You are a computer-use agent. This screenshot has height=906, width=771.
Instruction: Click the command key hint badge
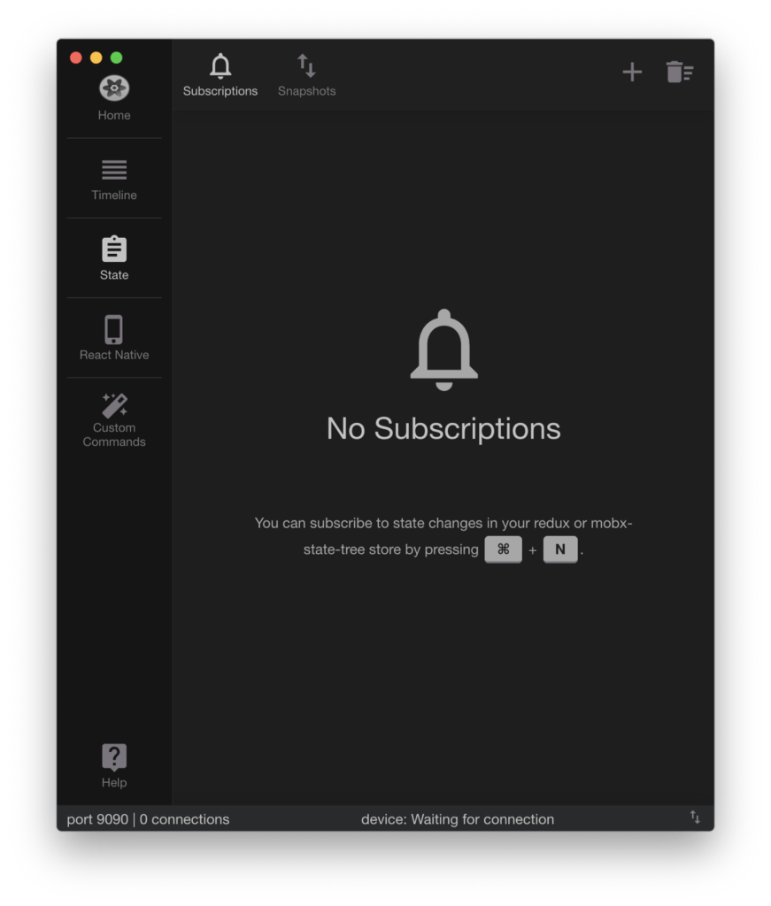click(503, 549)
